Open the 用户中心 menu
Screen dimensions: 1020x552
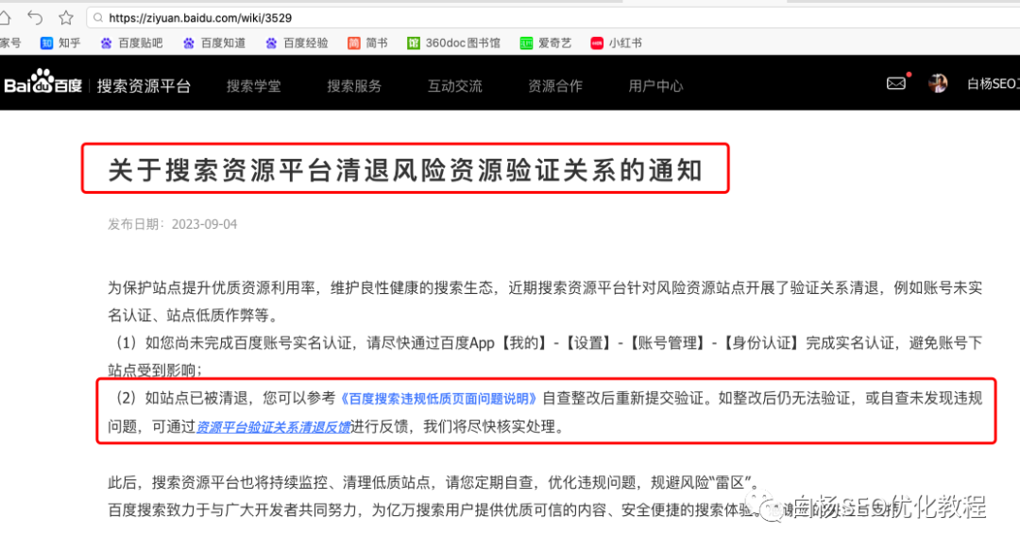655,83
